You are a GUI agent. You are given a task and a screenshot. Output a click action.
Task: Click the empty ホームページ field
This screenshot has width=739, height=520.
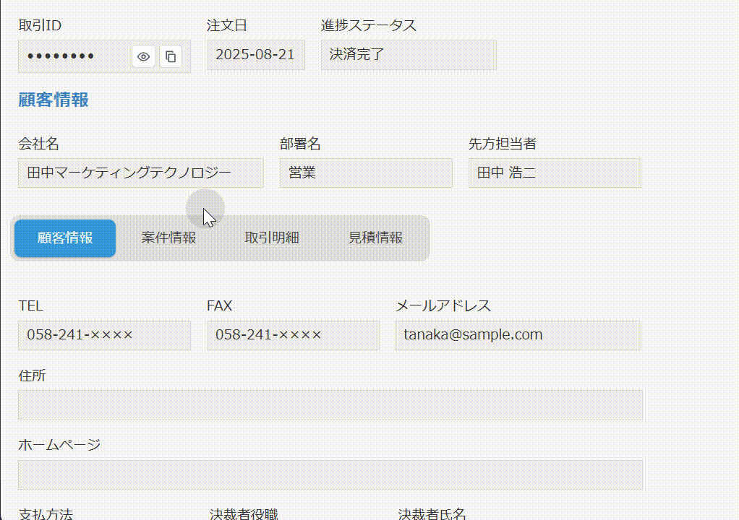pyautogui.click(x=330, y=474)
